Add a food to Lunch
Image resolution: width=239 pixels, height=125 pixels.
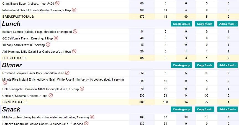(228, 24)
